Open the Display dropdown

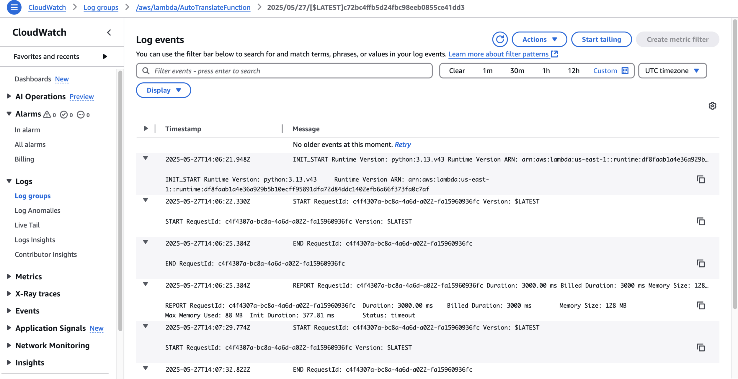(163, 90)
